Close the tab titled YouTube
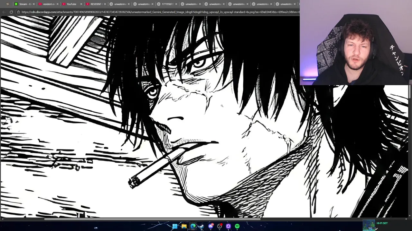This screenshot has width=412, height=231. (81, 4)
